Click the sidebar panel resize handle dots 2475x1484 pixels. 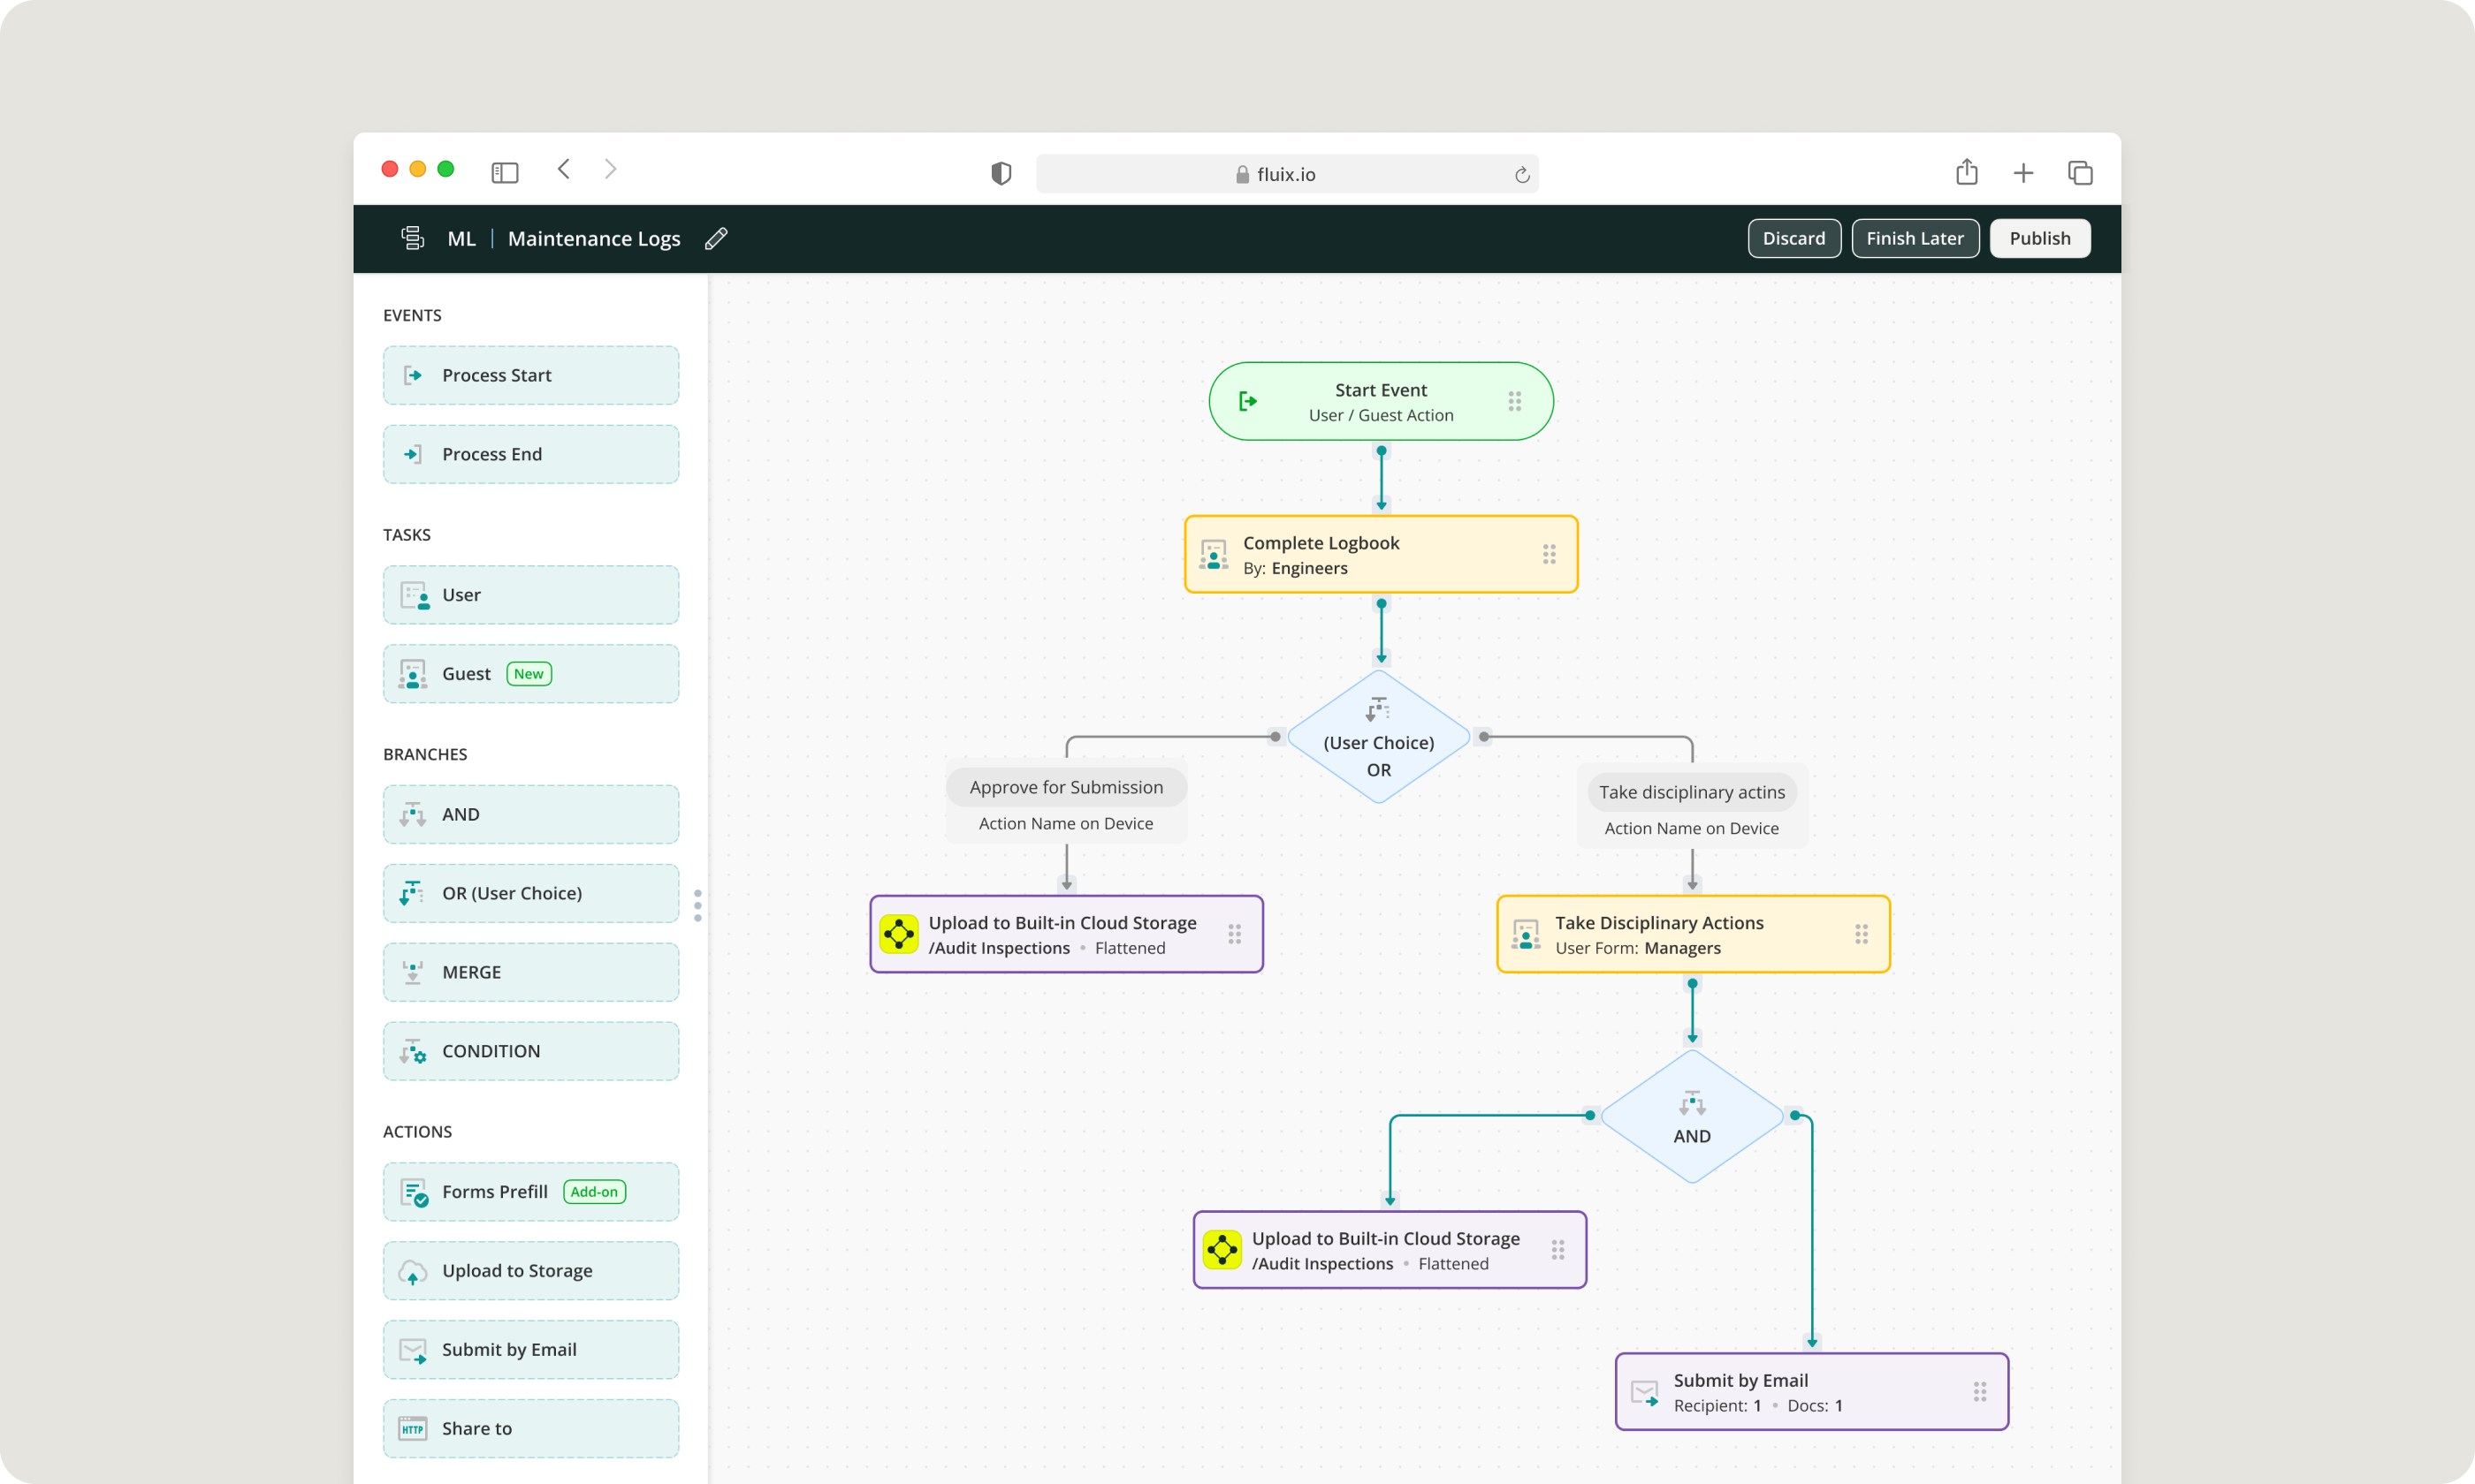(x=697, y=905)
